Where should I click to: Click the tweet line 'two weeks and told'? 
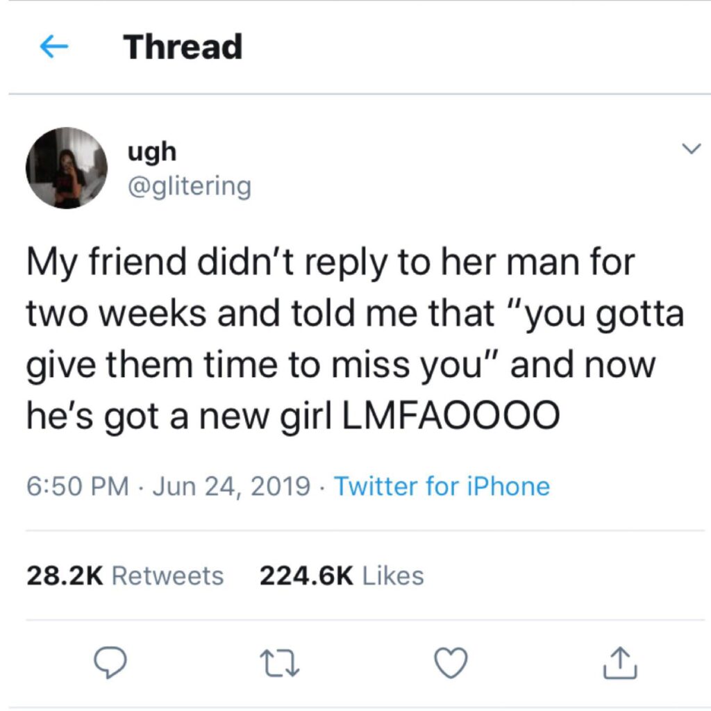190,314
